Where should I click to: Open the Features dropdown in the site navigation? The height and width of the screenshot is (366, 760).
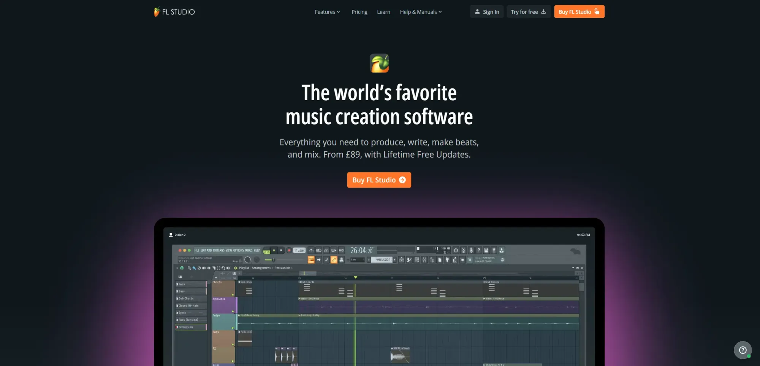327,12
